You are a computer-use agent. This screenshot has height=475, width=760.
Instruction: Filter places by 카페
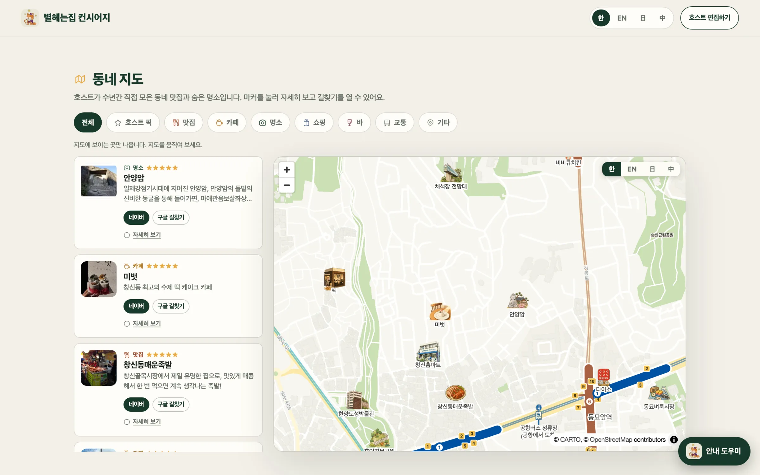point(227,123)
